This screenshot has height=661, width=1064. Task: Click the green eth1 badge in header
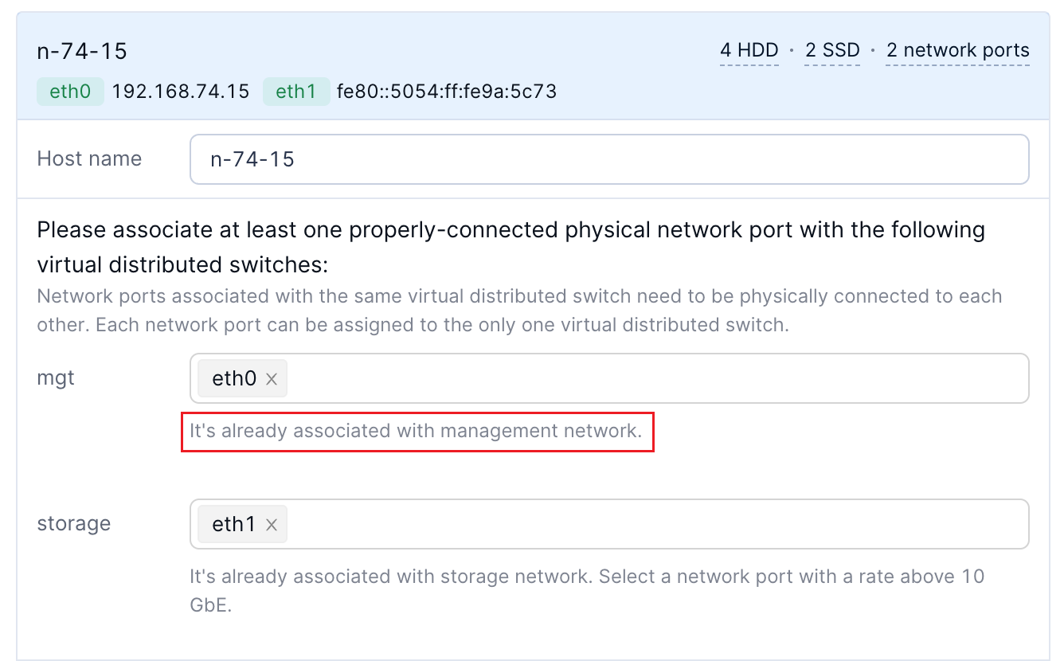pyautogui.click(x=296, y=92)
